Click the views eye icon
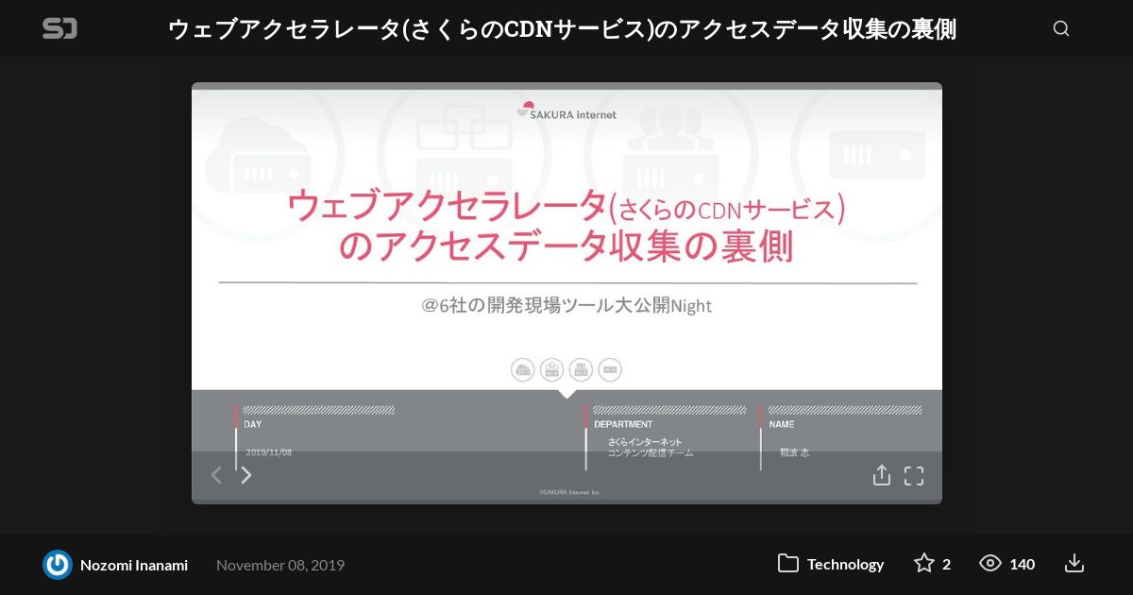1133x595 pixels. click(x=990, y=564)
